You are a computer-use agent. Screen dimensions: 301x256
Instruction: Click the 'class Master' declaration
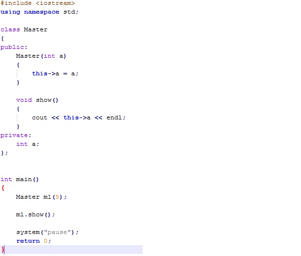pyautogui.click(x=24, y=29)
